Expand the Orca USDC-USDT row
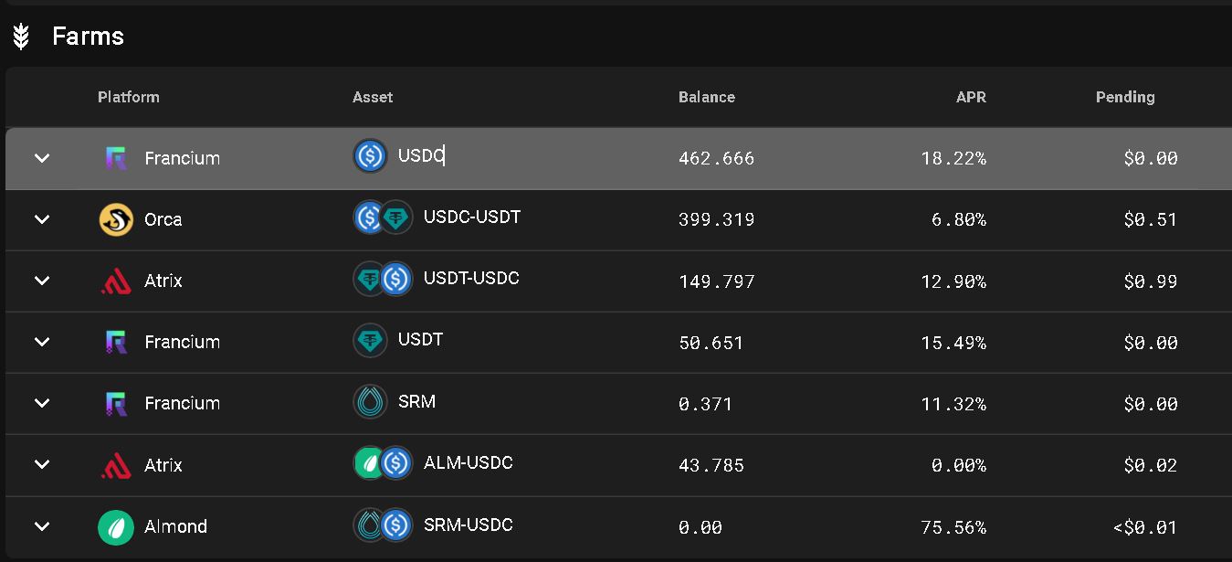 pos(41,219)
